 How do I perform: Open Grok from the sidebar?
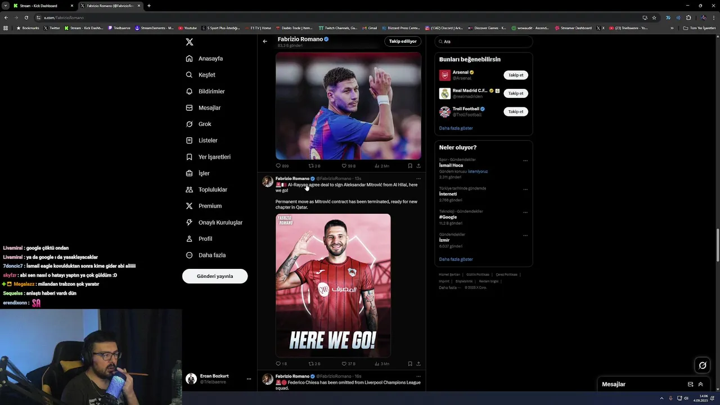coord(199,124)
